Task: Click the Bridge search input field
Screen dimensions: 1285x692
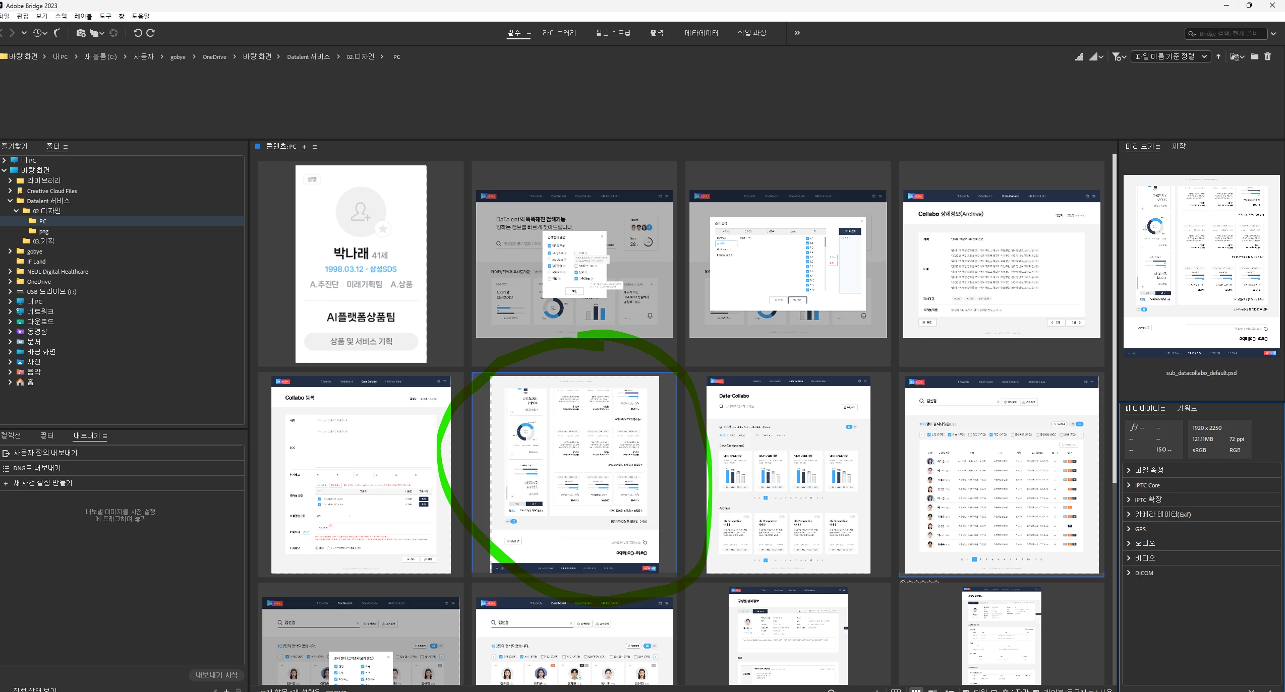Action: (x=1228, y=33)
